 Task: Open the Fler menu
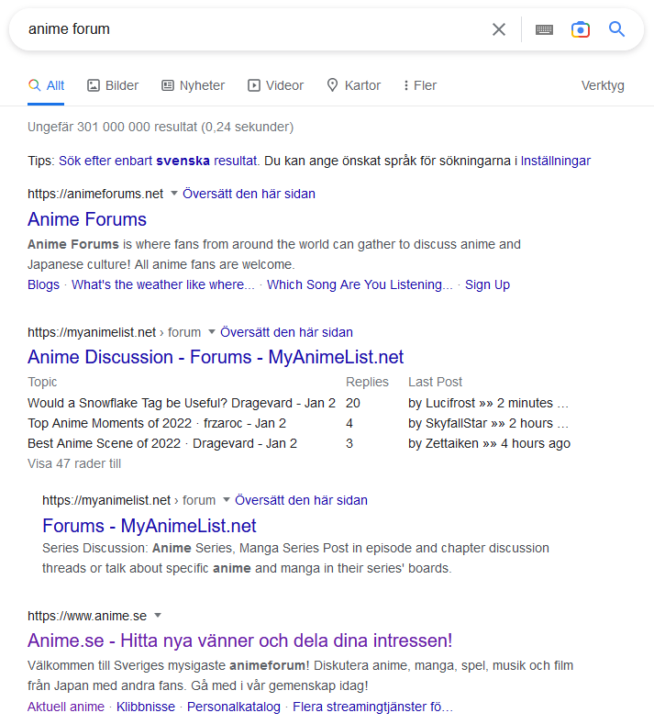pyautogui.click(x=419, y=85)
